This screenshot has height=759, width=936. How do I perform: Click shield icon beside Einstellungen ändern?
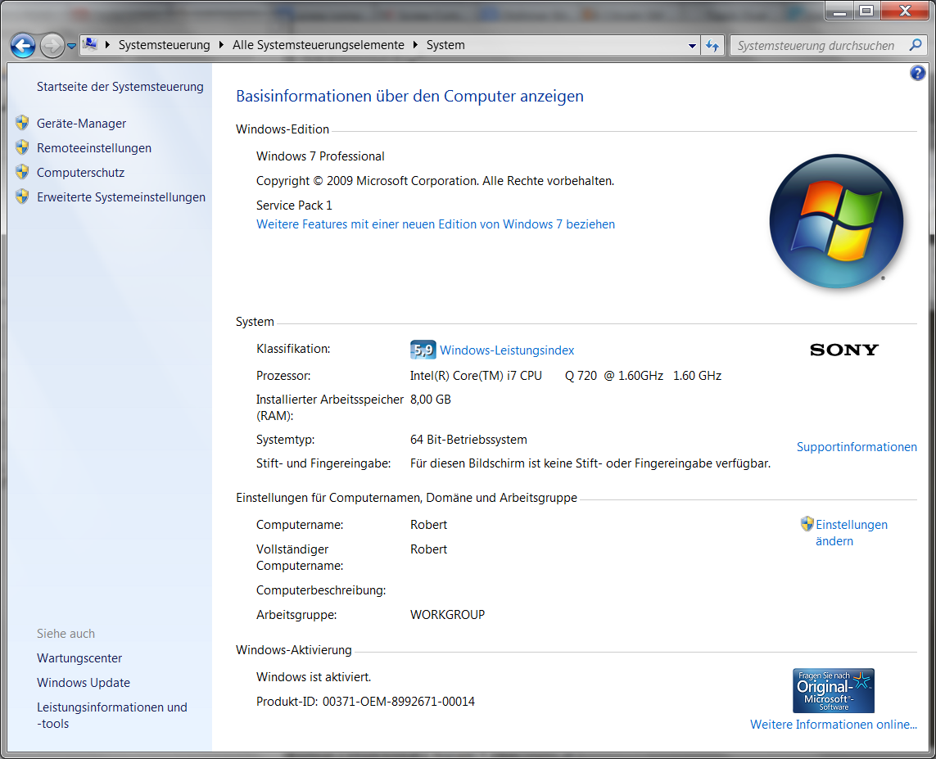point(807,524)
